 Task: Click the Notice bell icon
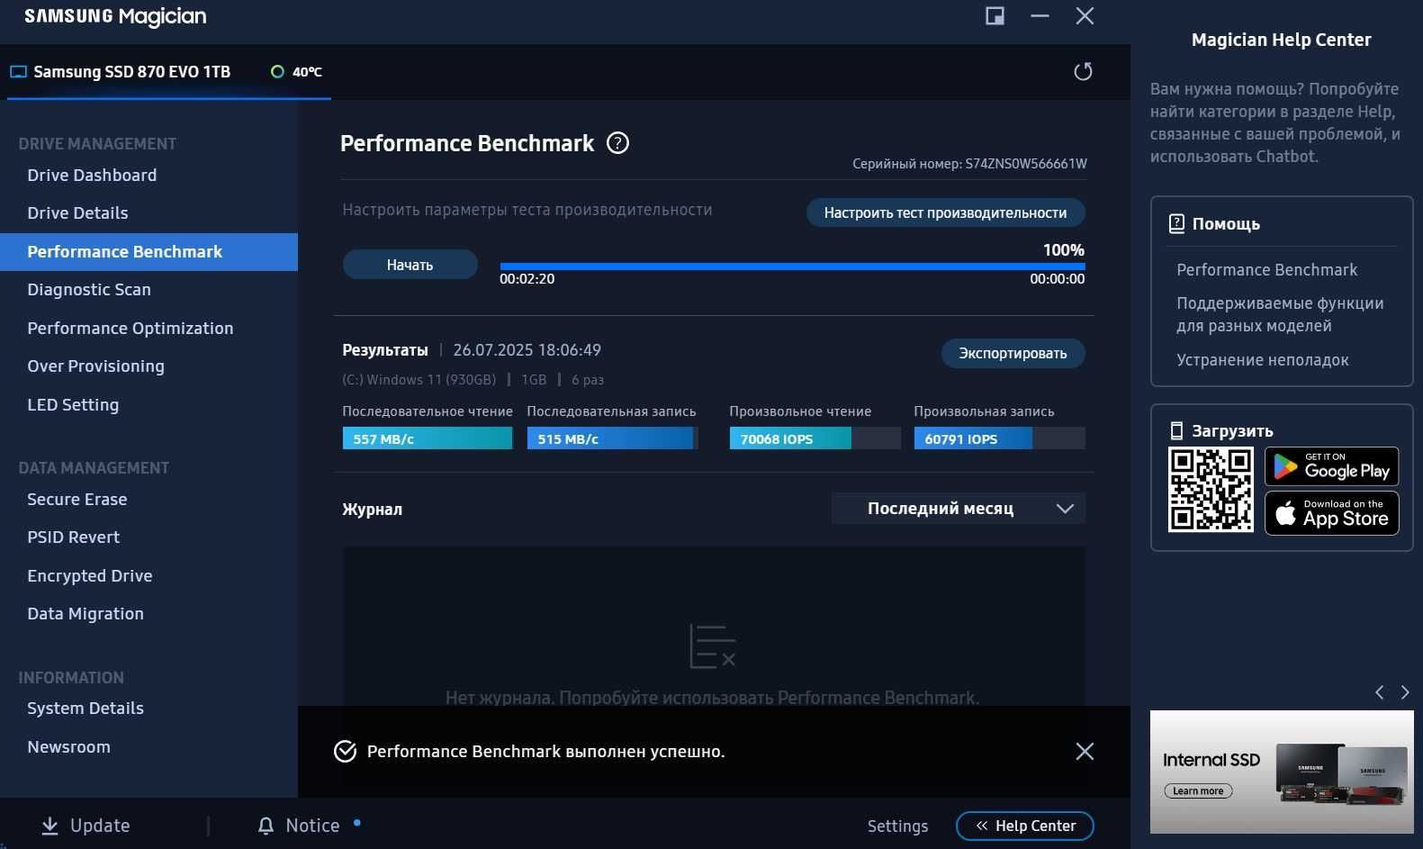(266, 826)
